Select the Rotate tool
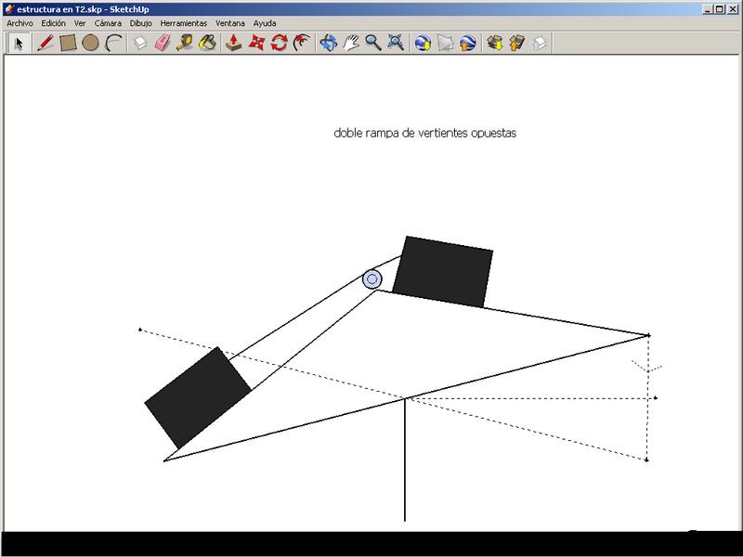The height and width of the screenshot is (557, 743). [280, 43]
